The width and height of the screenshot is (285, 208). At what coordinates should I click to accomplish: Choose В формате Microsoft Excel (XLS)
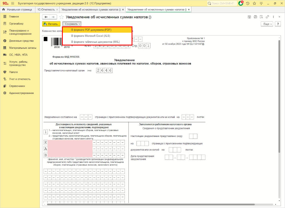click(97, 36)
